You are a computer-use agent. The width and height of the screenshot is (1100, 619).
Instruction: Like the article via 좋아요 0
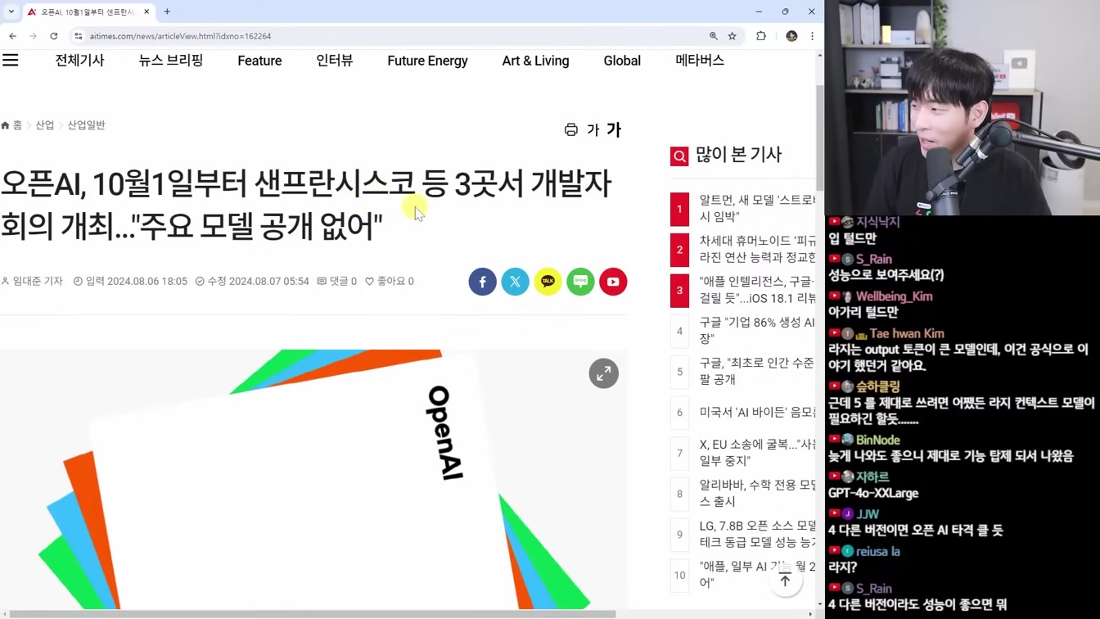tap(390, 281)
